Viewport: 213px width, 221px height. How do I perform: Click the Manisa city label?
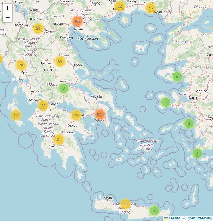coord(201,91)
